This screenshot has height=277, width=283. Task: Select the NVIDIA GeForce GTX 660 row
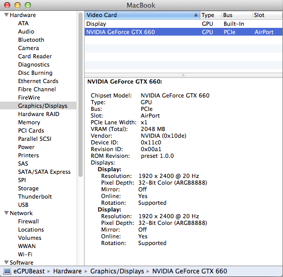[183, 32]
